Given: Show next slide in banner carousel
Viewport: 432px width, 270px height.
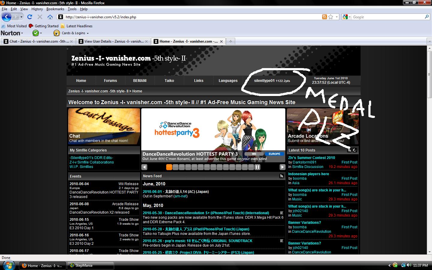Looking at the screenshot, I should click(282, 167).
